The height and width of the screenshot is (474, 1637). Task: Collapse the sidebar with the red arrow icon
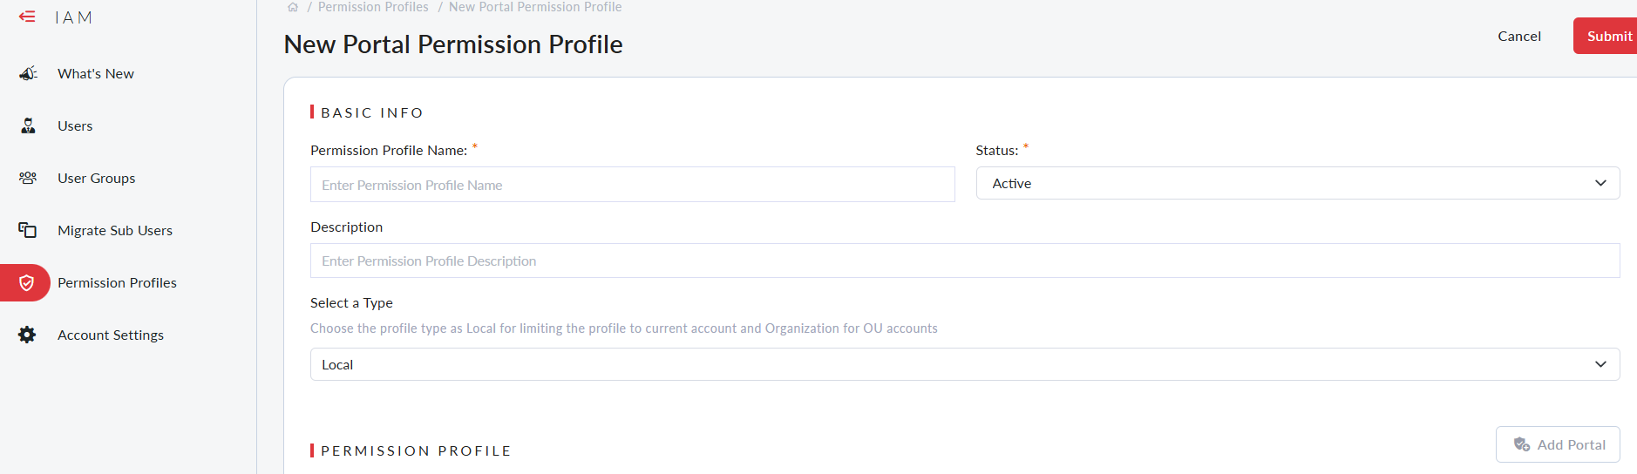point(27,17)
